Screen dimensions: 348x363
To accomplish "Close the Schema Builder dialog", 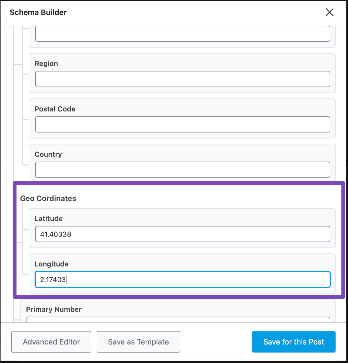I will point(329,12).
